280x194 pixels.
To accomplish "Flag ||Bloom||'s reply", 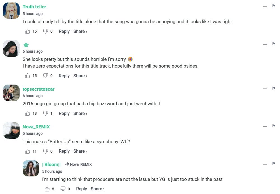I will [x=274, y=164].
